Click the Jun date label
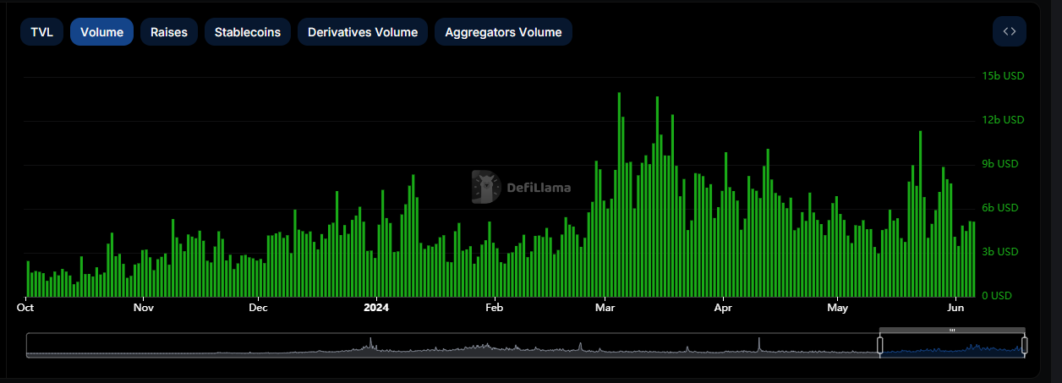 (955, 308)
